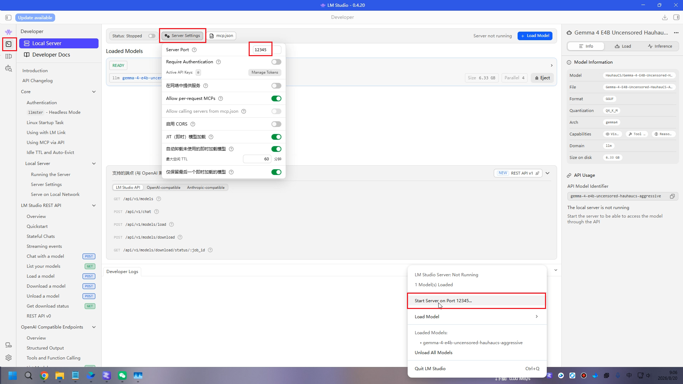Enable 在网络中提供服务 switch
The height and width of the screenshot is (384, 683).
point(276,86)
